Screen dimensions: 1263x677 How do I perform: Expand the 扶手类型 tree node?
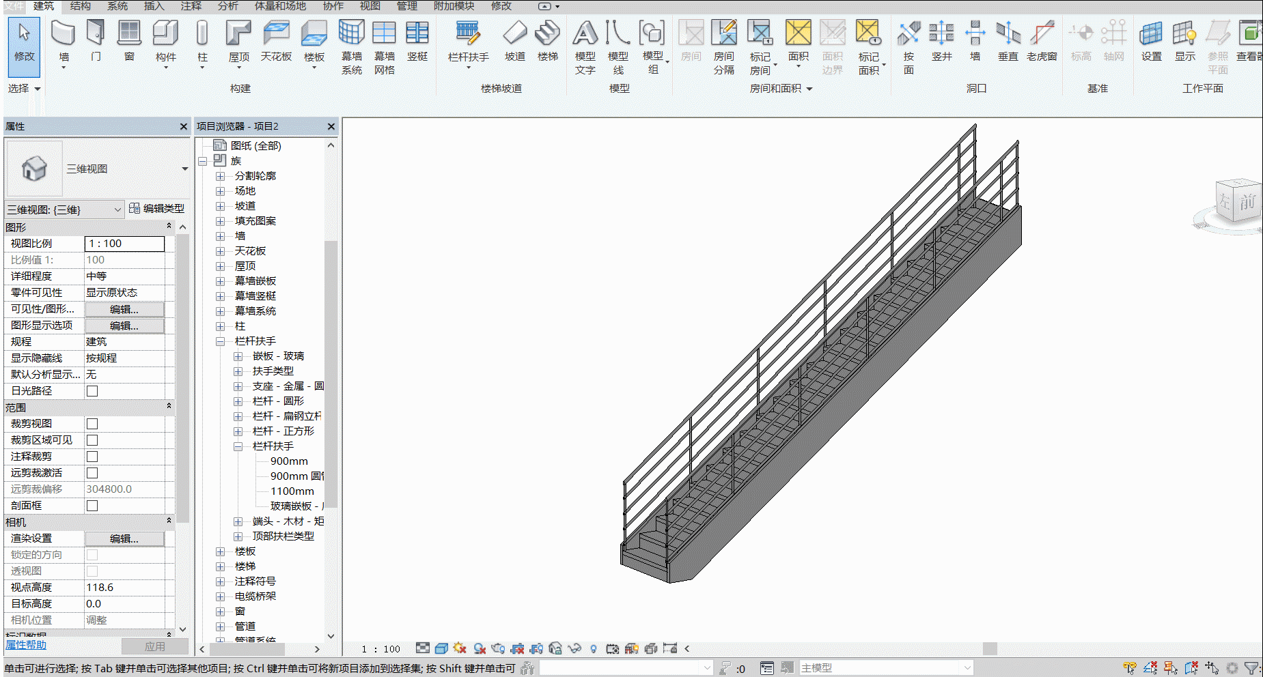[238, 371]
